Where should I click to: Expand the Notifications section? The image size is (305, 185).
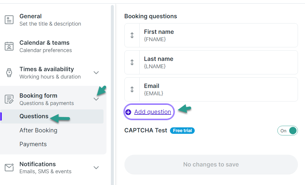click(96, 168)
